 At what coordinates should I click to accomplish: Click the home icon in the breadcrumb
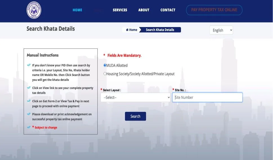pyautogui.click(x=127, y=30)
